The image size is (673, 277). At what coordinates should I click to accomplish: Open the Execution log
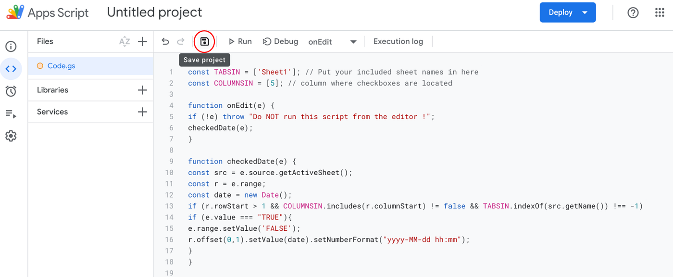398,41
